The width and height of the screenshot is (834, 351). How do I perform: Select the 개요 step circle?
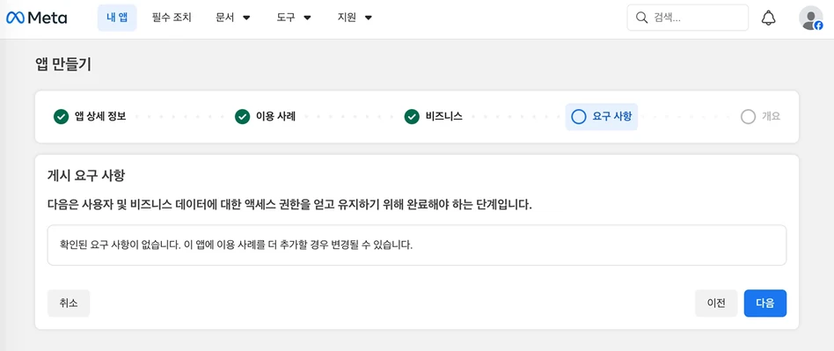click(749, 116)
